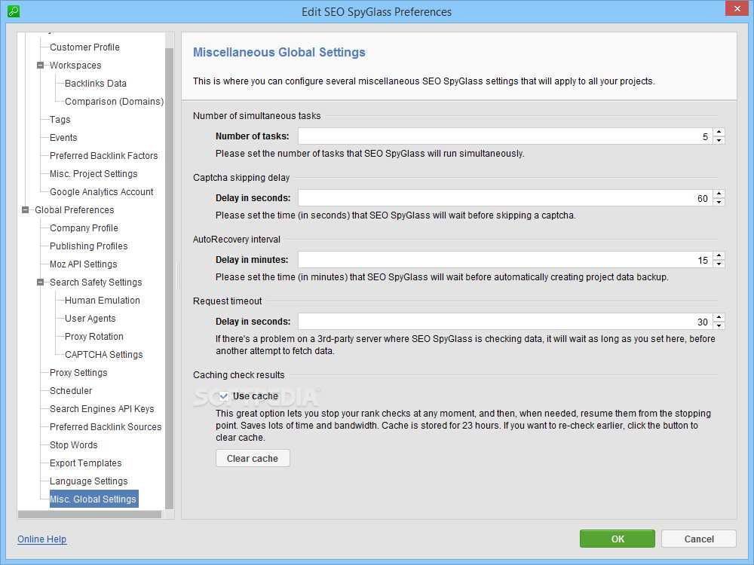Viewport: 754px width, 565px height.
Task: Open Human Emulation settings
Action: (x=103, y=301)
